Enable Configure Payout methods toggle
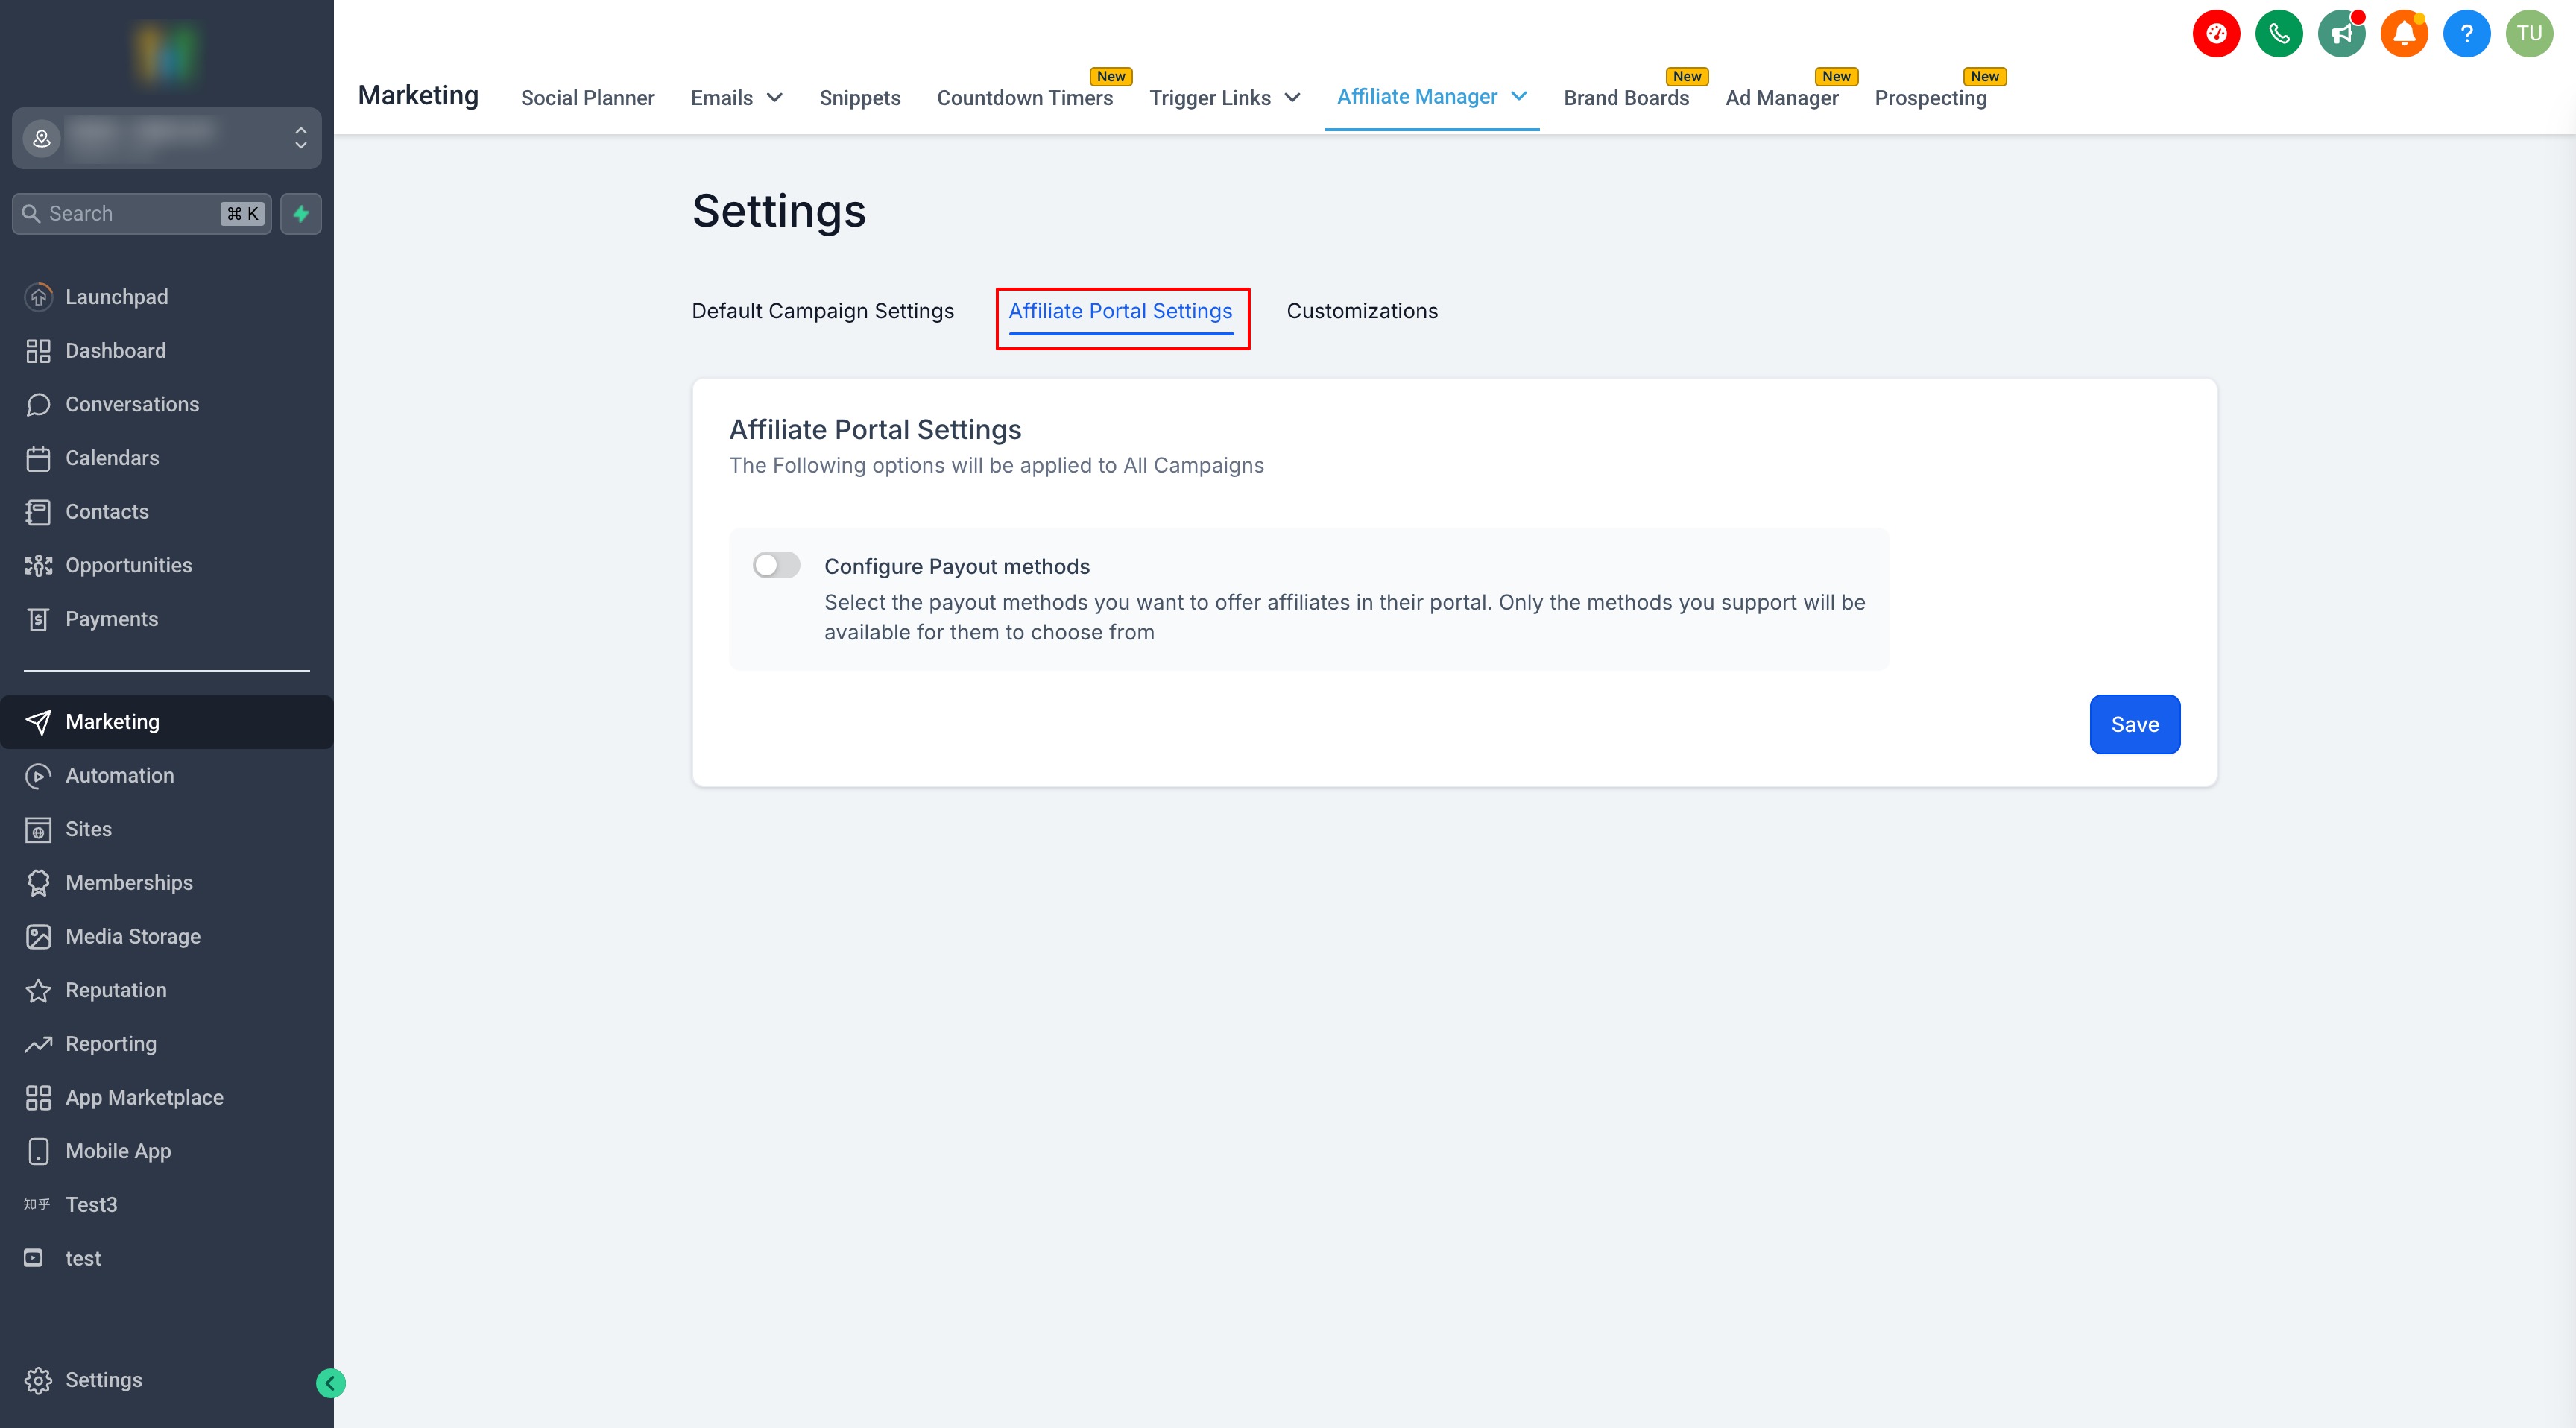 pos(776,565)
